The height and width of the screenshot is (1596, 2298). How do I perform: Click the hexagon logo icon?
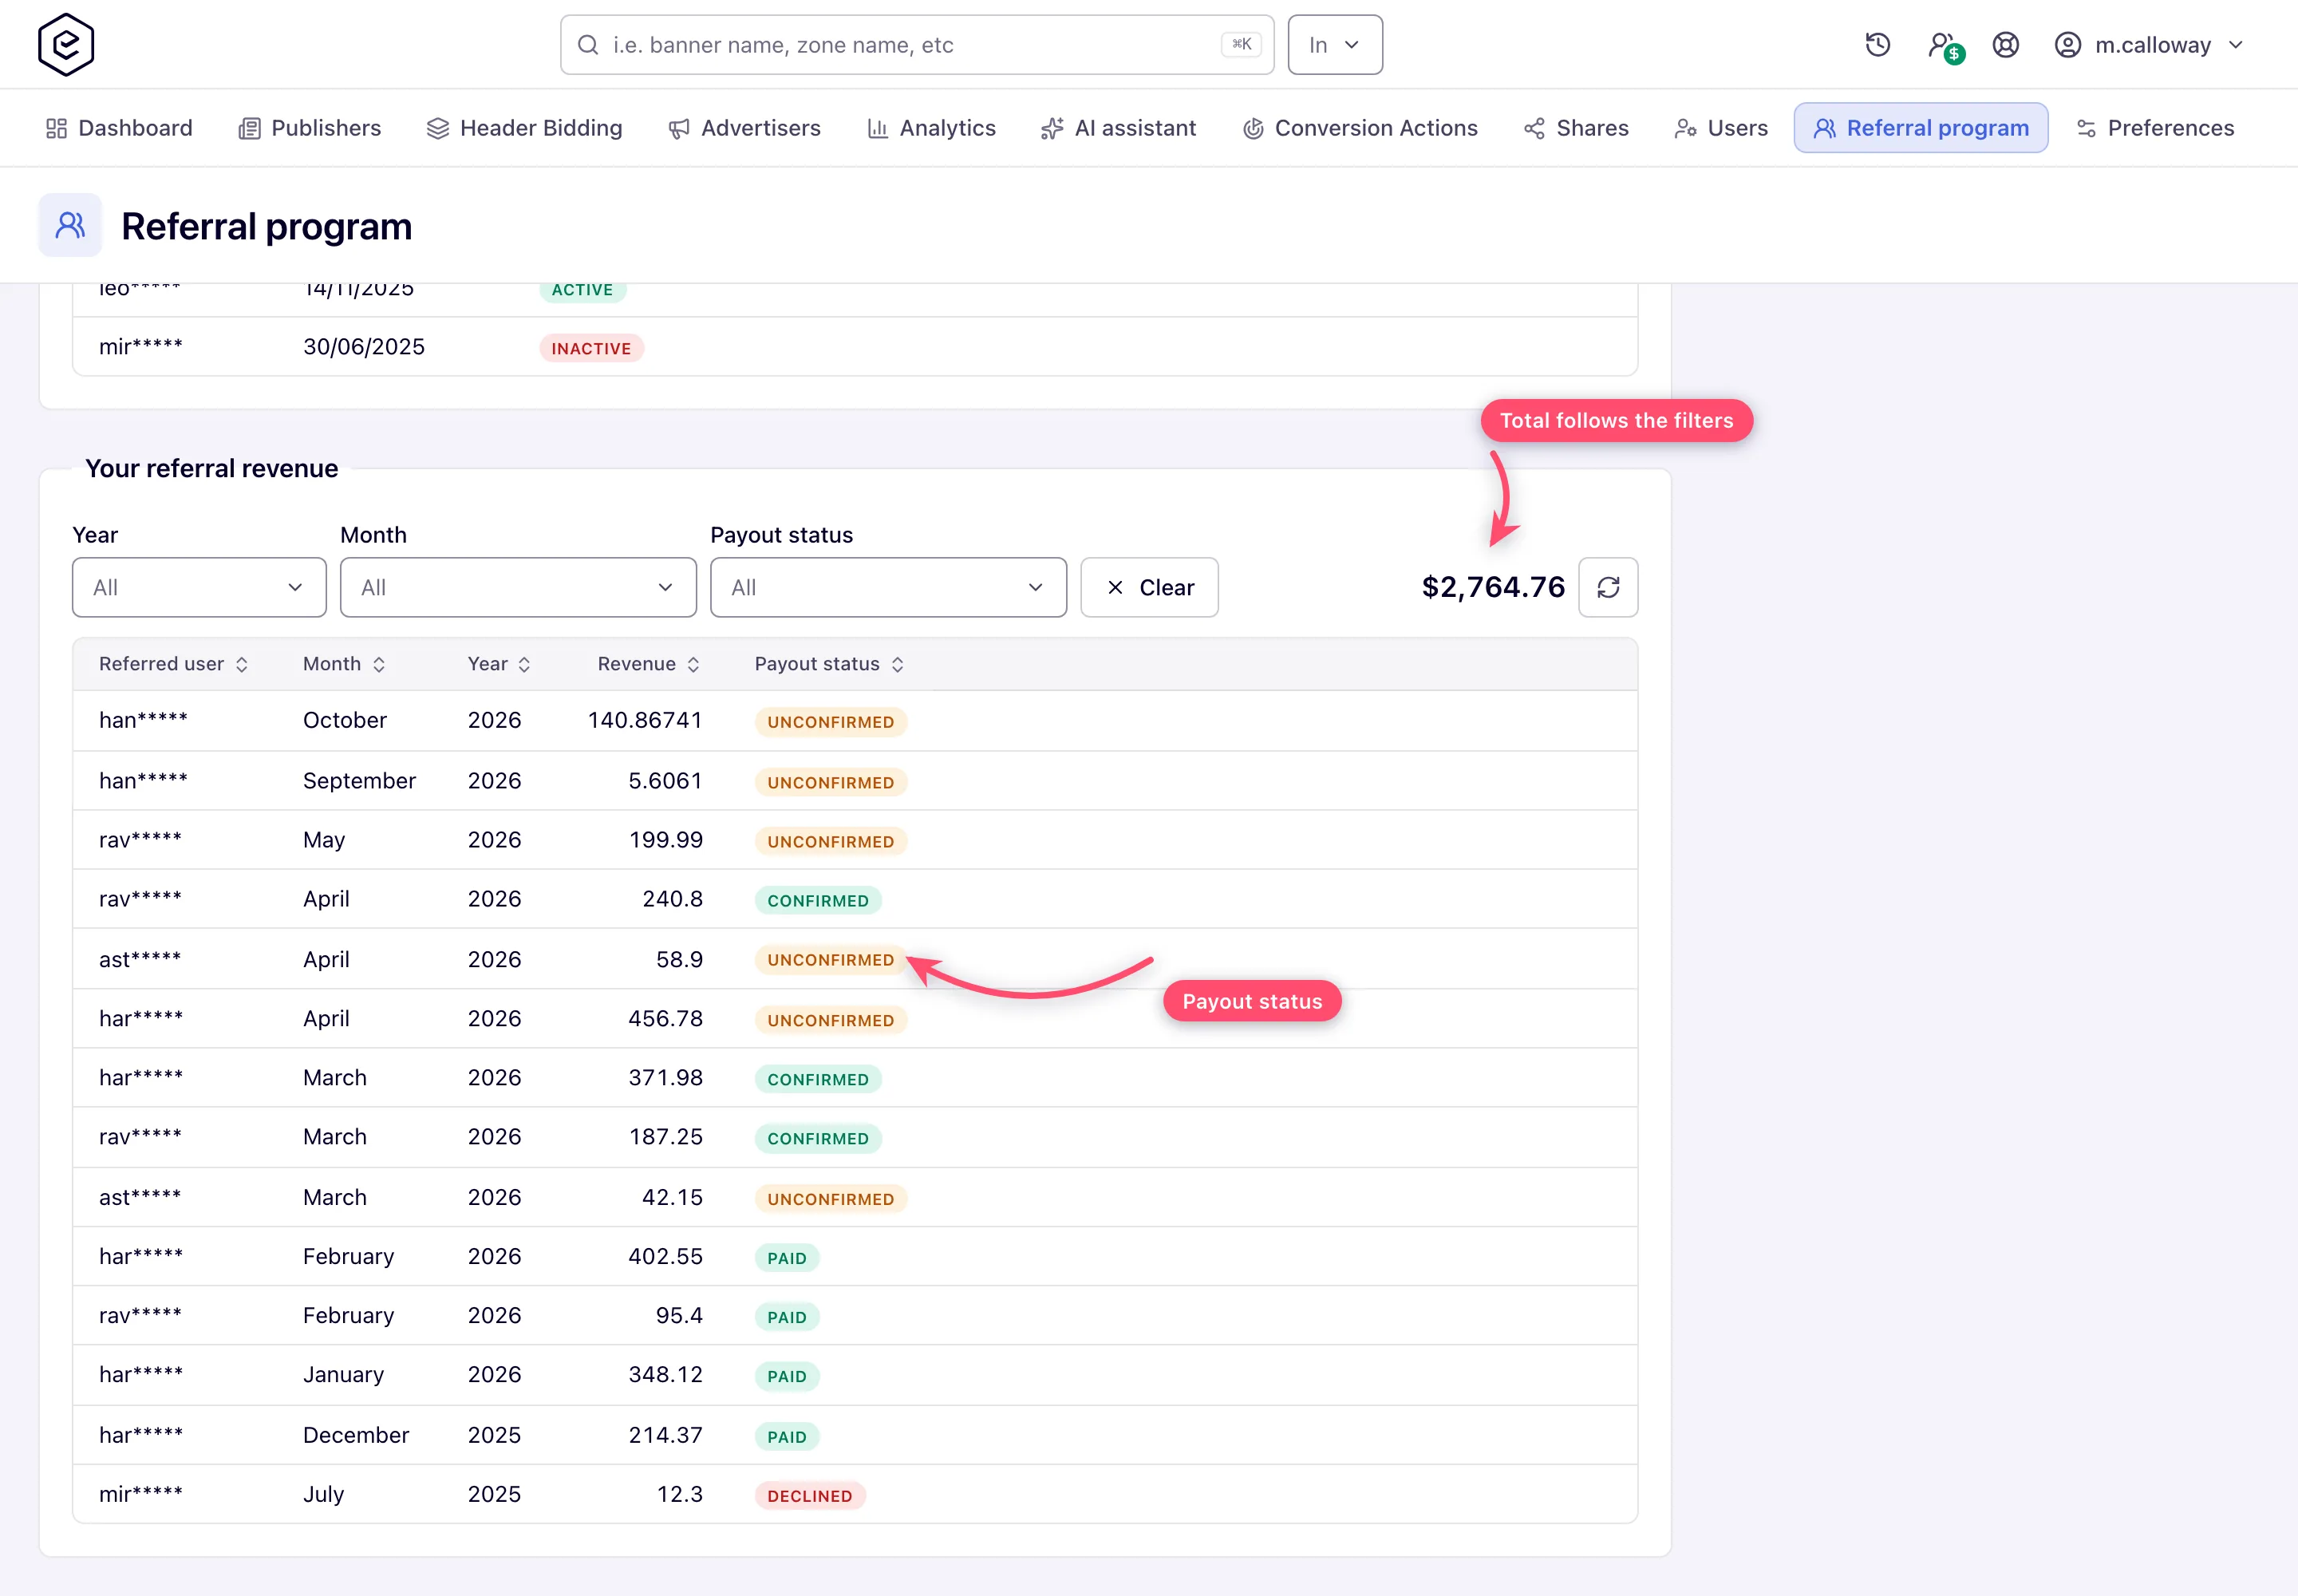(66, 44)
